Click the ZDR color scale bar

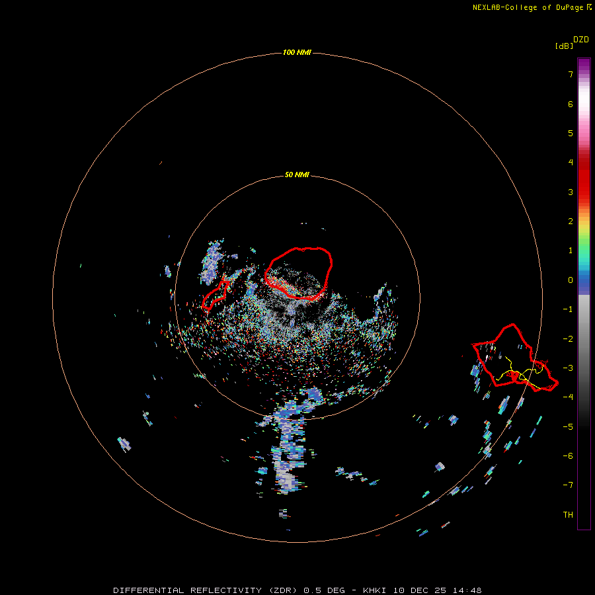click(584, 294)
